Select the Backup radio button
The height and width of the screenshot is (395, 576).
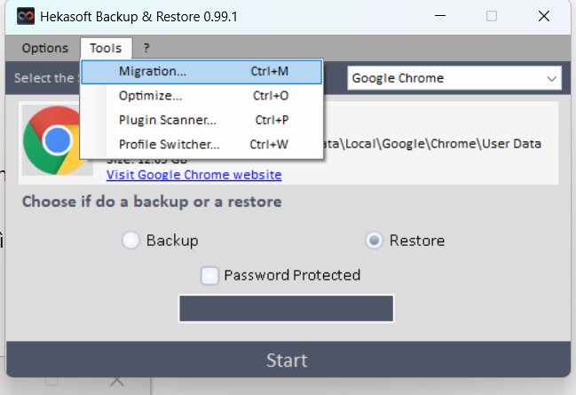(131, 241)
